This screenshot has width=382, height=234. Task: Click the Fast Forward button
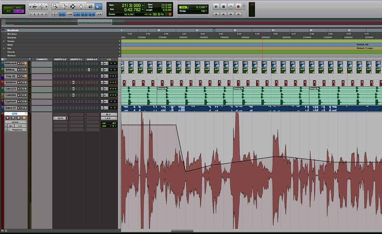tap(231, 14)
